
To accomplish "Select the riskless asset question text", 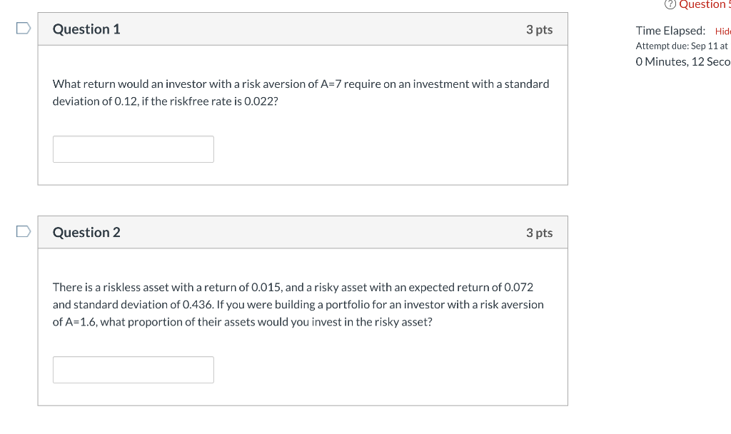I will tap(298, 304).
